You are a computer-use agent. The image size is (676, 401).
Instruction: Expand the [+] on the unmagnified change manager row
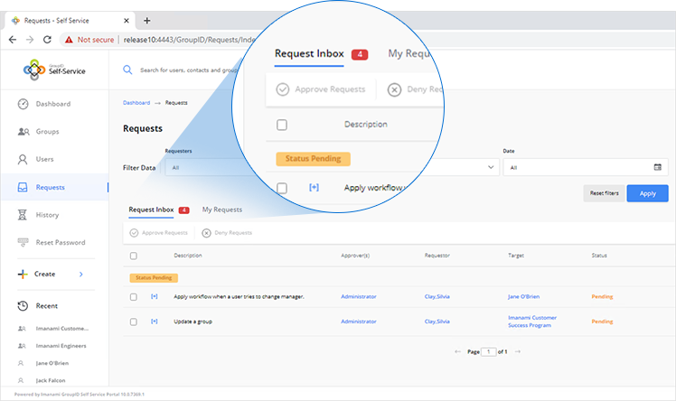(x=155, y=296)
